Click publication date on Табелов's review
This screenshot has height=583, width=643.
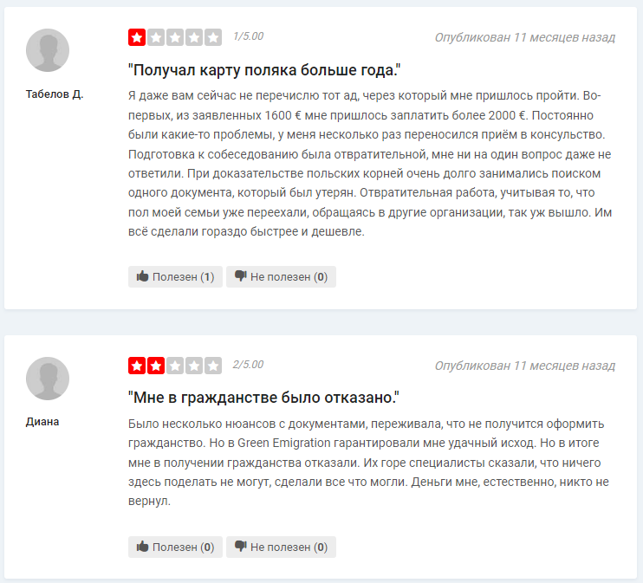(x=525, y=37)
